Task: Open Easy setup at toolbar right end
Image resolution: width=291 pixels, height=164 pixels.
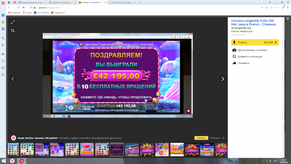Action: (288, 8)
